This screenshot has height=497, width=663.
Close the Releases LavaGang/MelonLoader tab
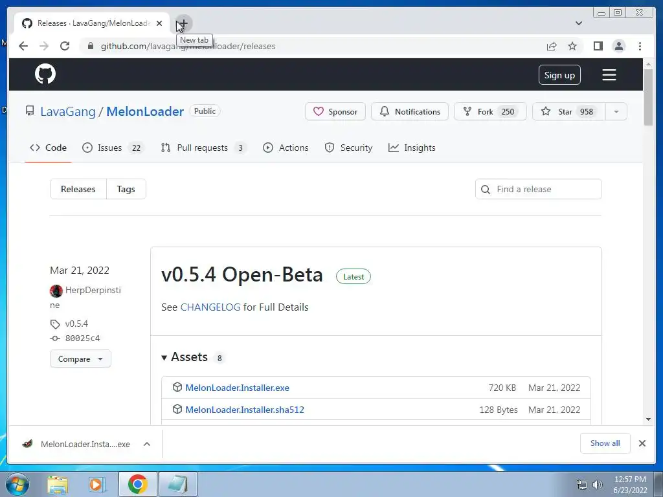(159, 23)
